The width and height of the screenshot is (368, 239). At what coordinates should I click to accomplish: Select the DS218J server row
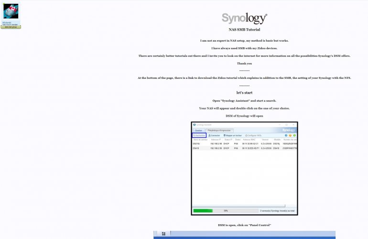click(245, 144)
